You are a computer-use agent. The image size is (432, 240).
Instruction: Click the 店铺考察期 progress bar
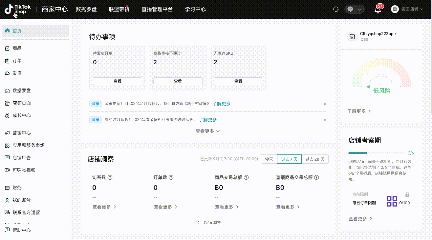click(x=376, y=153)
